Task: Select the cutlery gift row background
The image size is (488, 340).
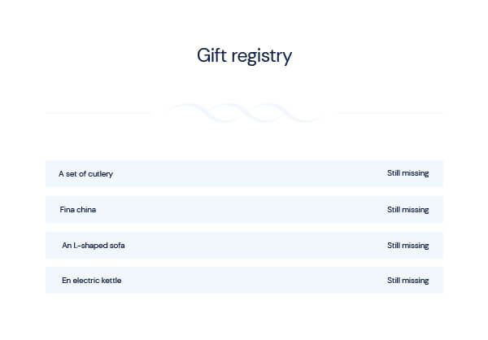Action: 244,174
